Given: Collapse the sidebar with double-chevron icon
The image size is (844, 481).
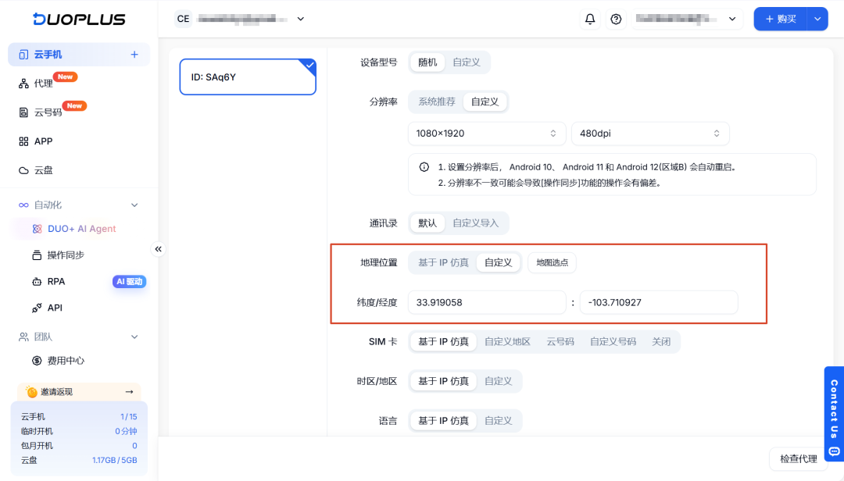Looking at the screenshot, I should (158, 249).
